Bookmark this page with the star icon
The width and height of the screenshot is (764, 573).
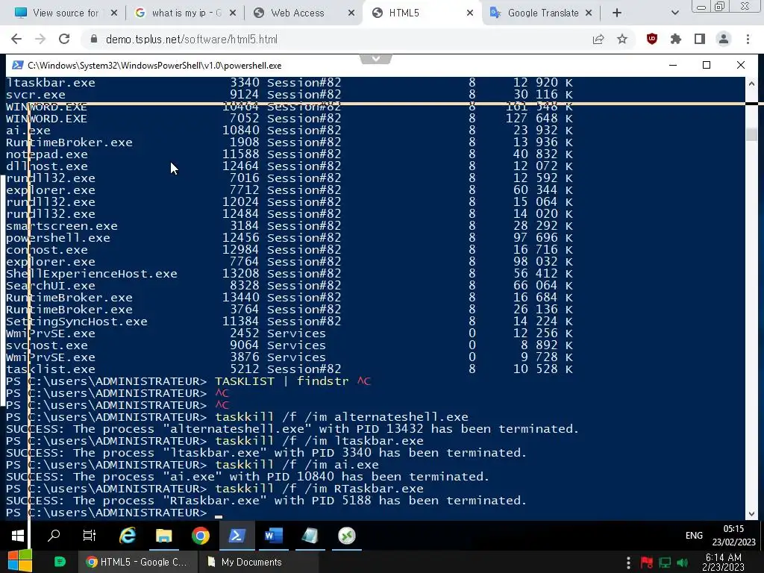coord(622,39)
